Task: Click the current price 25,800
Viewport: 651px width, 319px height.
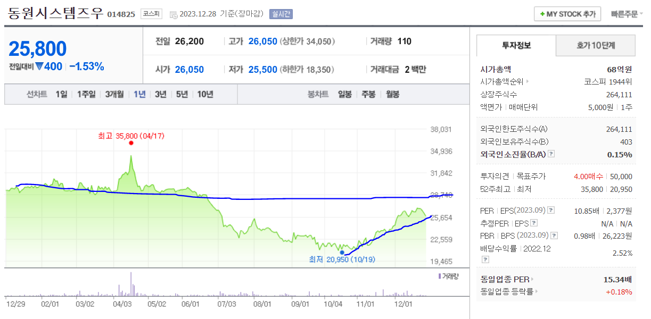Action: 37,48
